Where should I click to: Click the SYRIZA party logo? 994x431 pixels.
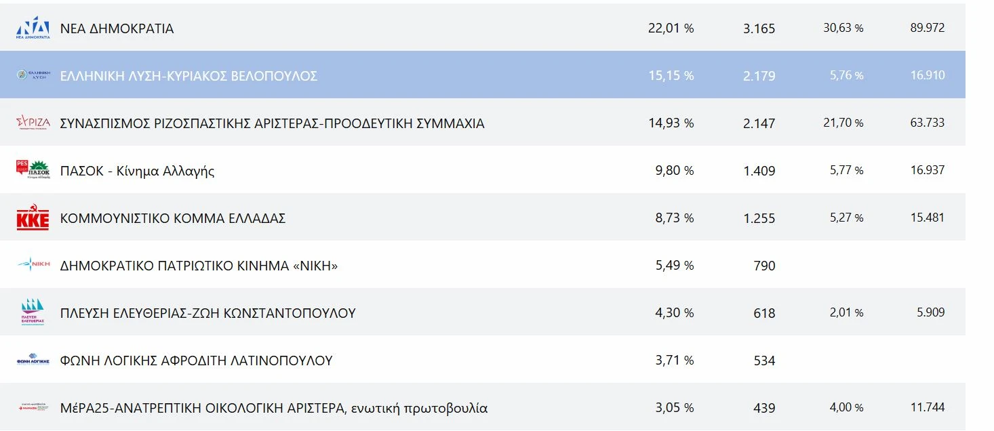(x=33, y=123)
